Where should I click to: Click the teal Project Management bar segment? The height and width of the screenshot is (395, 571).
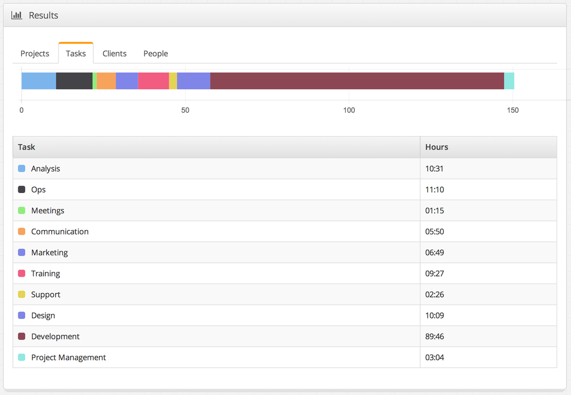tap(509, 81)
